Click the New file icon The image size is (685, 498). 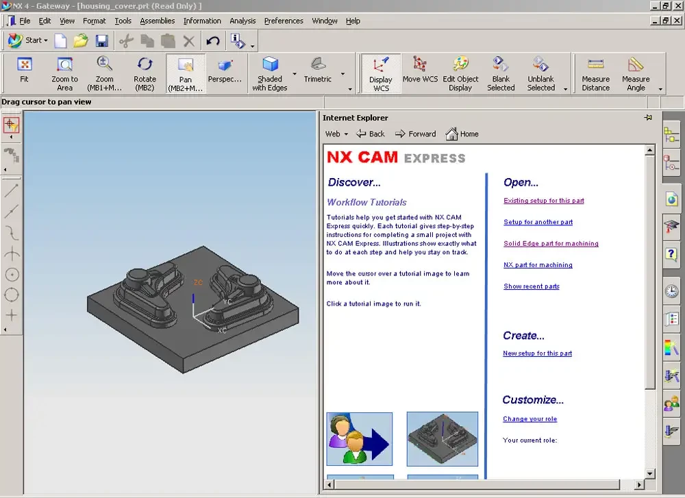point(60,41)
